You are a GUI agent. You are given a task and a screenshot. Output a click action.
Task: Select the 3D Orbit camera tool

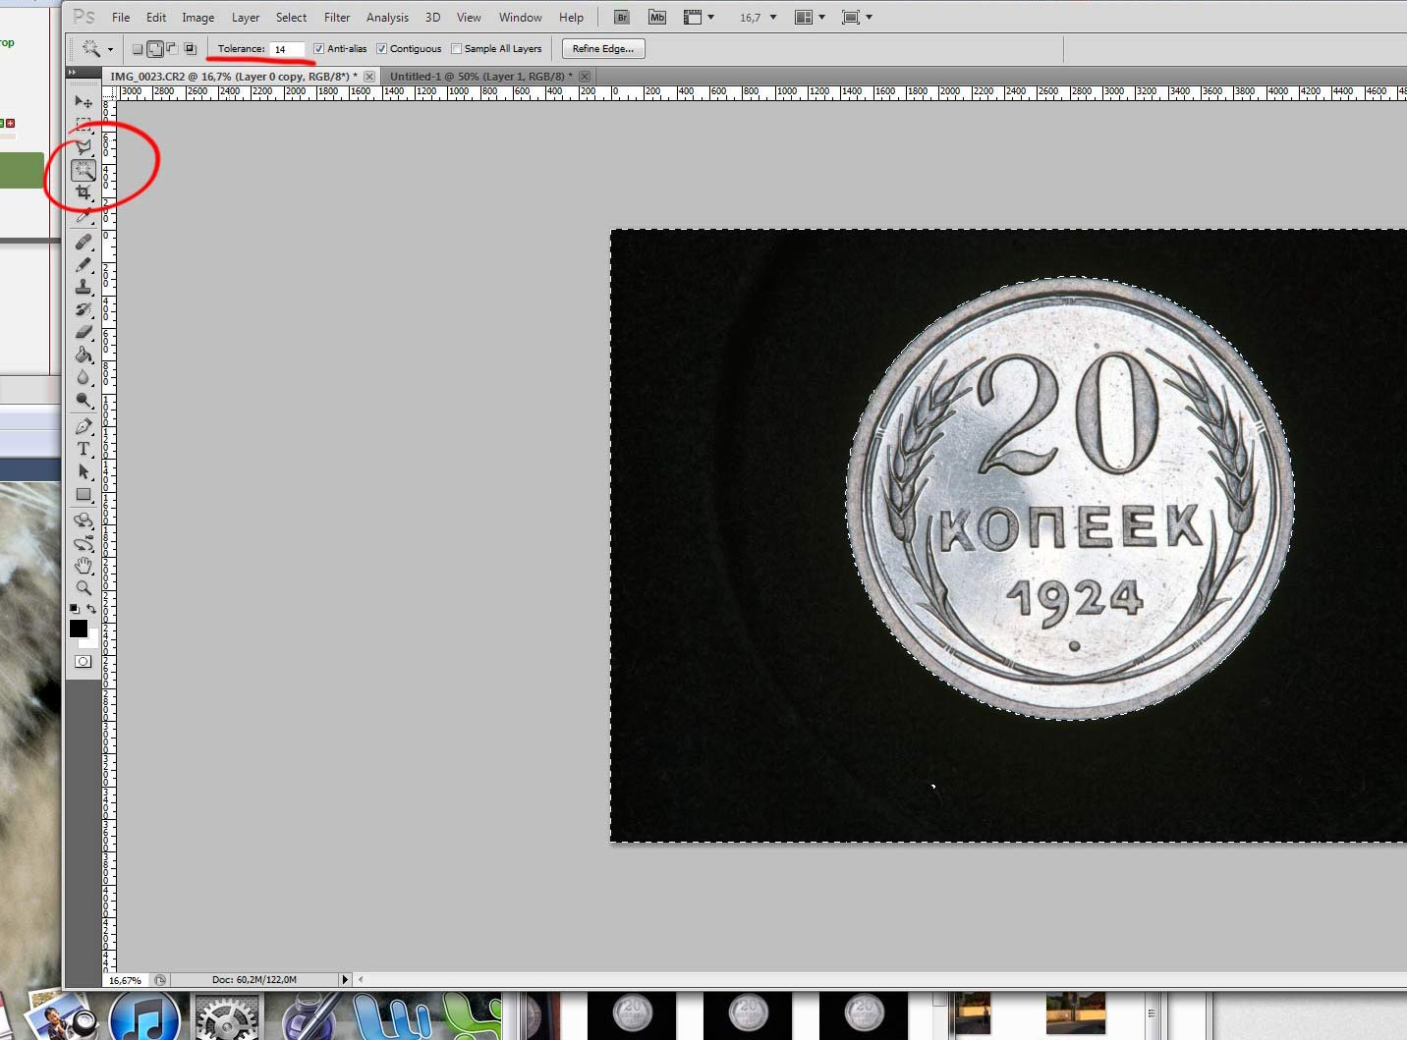tap(84, 543)
